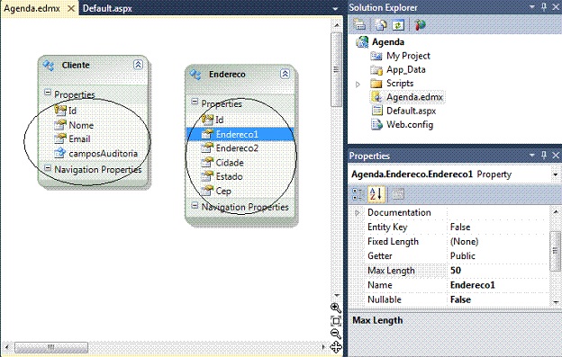Edit the Name value Endereco1

pos(473,285)
